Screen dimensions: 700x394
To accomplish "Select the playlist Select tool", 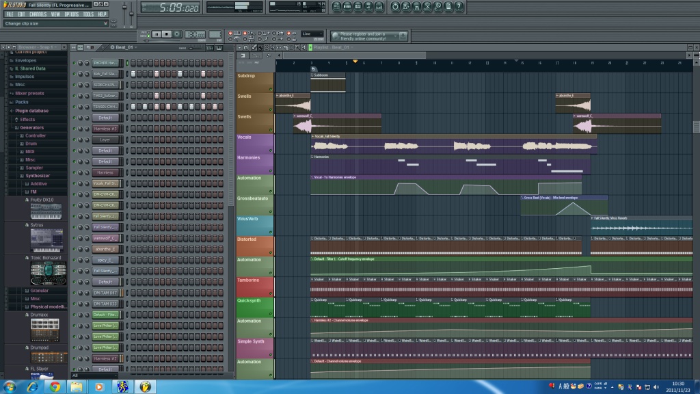I will 291,47.
